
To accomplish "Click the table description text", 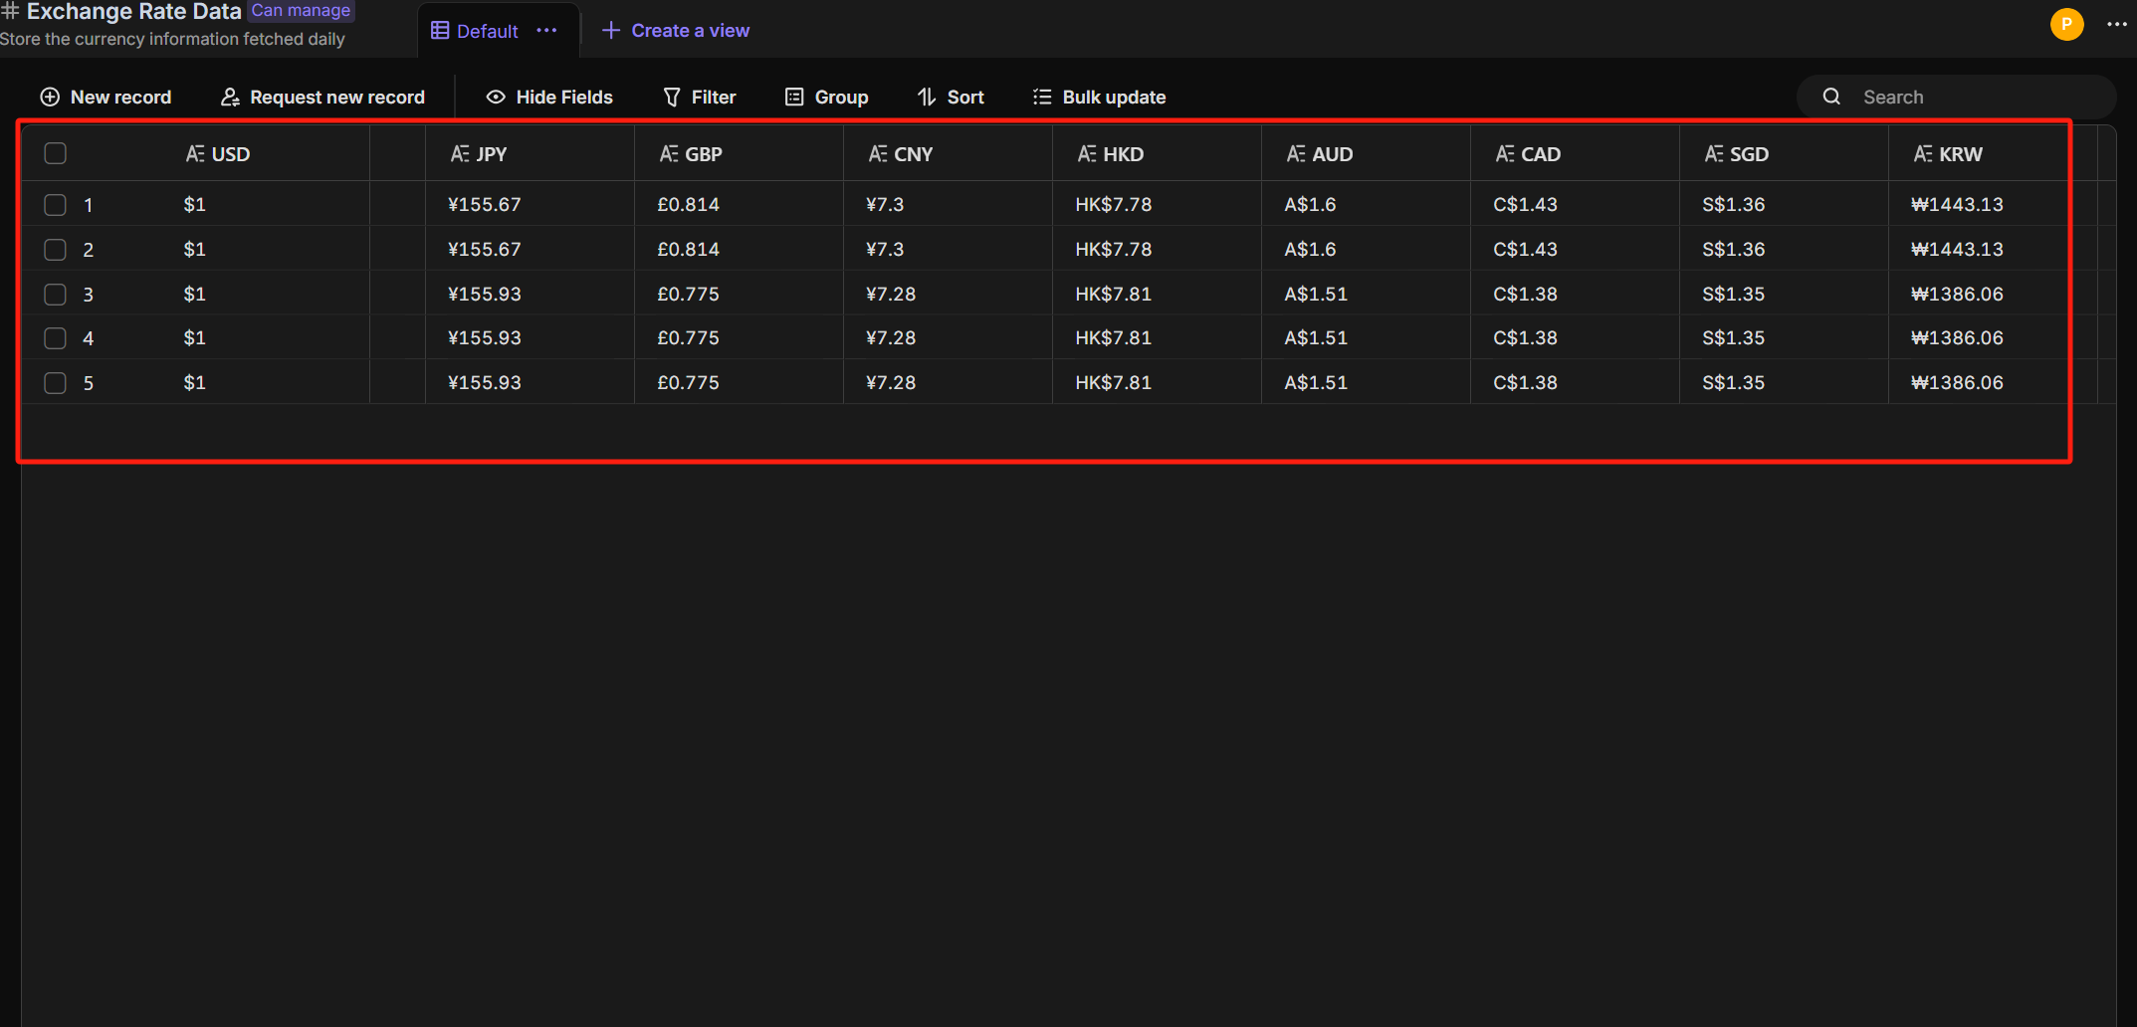I will (x=172, y=39).
